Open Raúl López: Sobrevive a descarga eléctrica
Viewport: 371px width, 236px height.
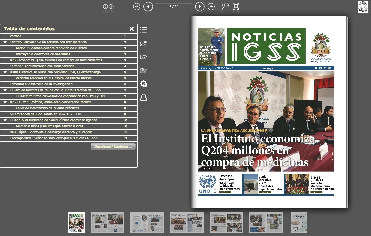(x=51, y=132)
